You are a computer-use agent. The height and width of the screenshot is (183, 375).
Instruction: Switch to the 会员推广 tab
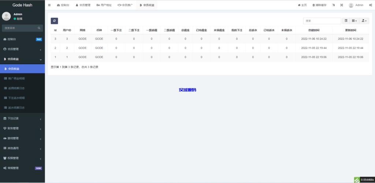tap(125, 5)
